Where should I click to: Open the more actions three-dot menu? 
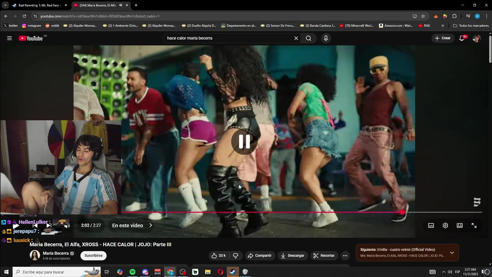click(x=345, y=255)
